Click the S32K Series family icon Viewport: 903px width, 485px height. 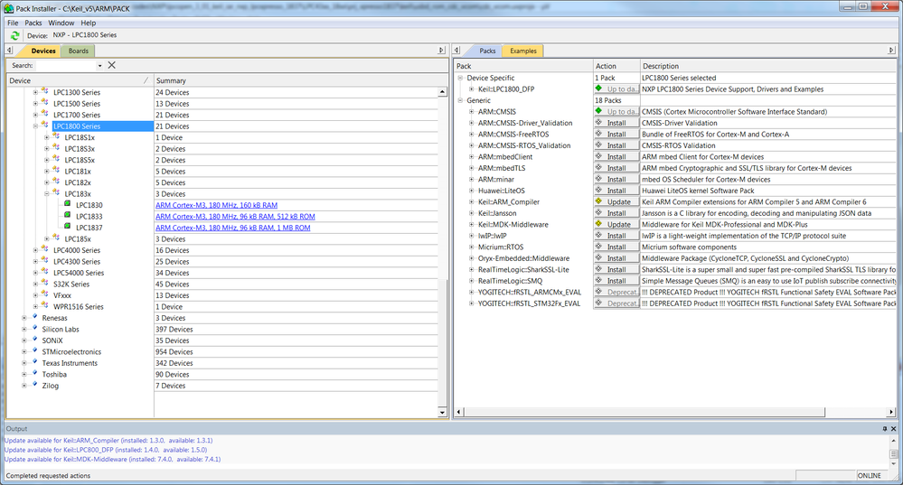[x=45, y=283]
